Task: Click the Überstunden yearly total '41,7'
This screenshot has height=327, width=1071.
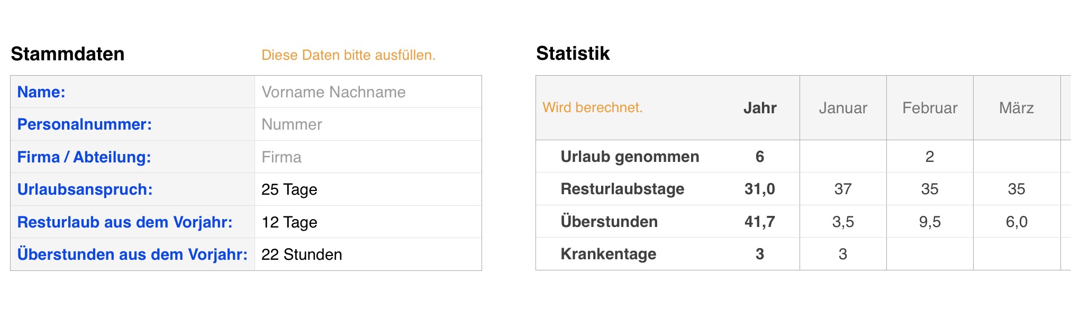Action: click(760, 222)
